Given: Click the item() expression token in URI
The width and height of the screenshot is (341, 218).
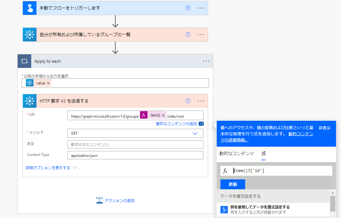Looking at the screenshot, I should 153,115.
